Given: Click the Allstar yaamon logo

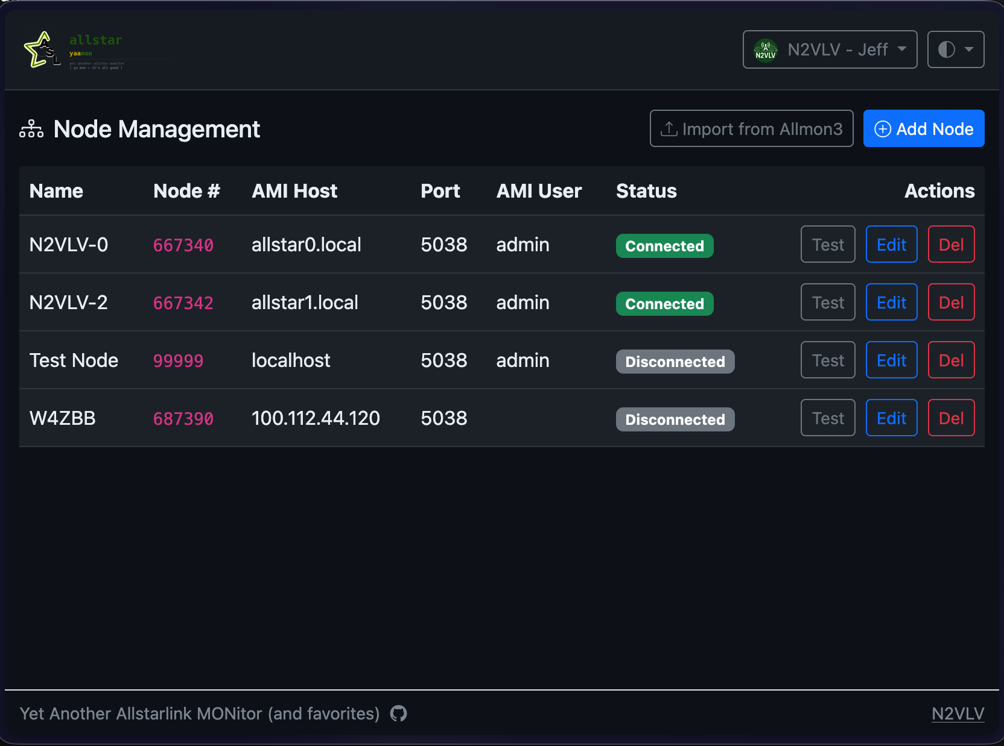Looking at the screenshot, I should 95,50.
